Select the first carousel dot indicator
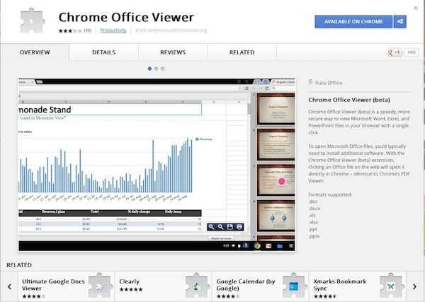The height and width of the screenshot is (302, 425). pyautogui.click(x=149, y=69)
